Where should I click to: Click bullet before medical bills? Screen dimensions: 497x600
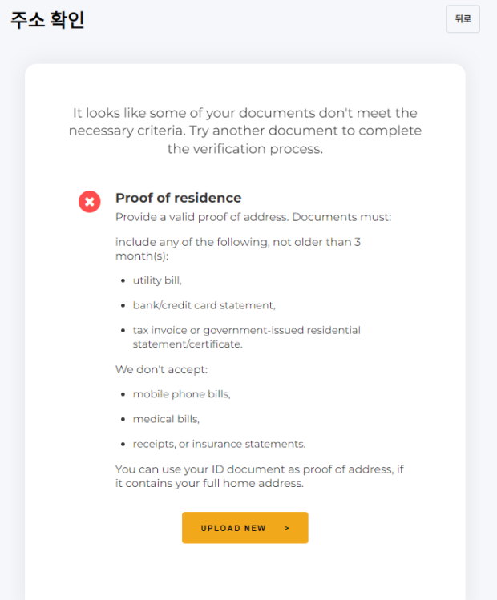[x=123, y=420]
